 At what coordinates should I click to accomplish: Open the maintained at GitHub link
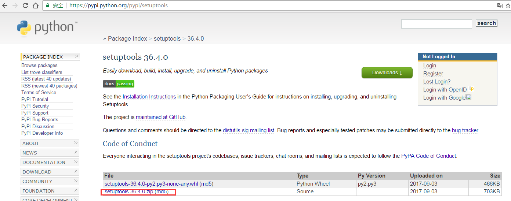(x=161, y=117)
